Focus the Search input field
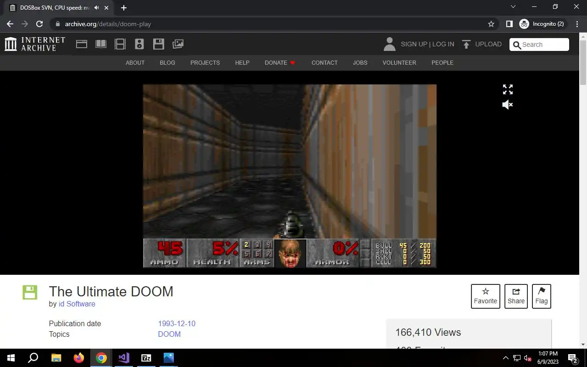587x367 pixels. pos(539,44)
